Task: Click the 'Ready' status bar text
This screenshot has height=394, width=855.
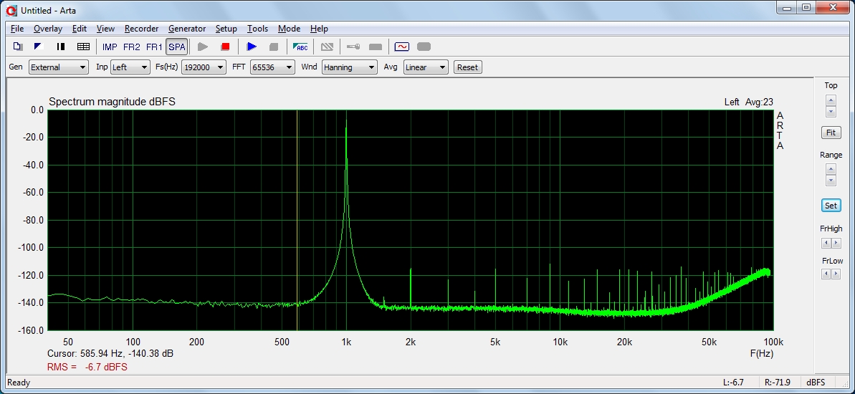Action: 19,383
